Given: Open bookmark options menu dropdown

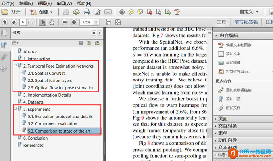Looking at the screenshot, I should (15, 43).
